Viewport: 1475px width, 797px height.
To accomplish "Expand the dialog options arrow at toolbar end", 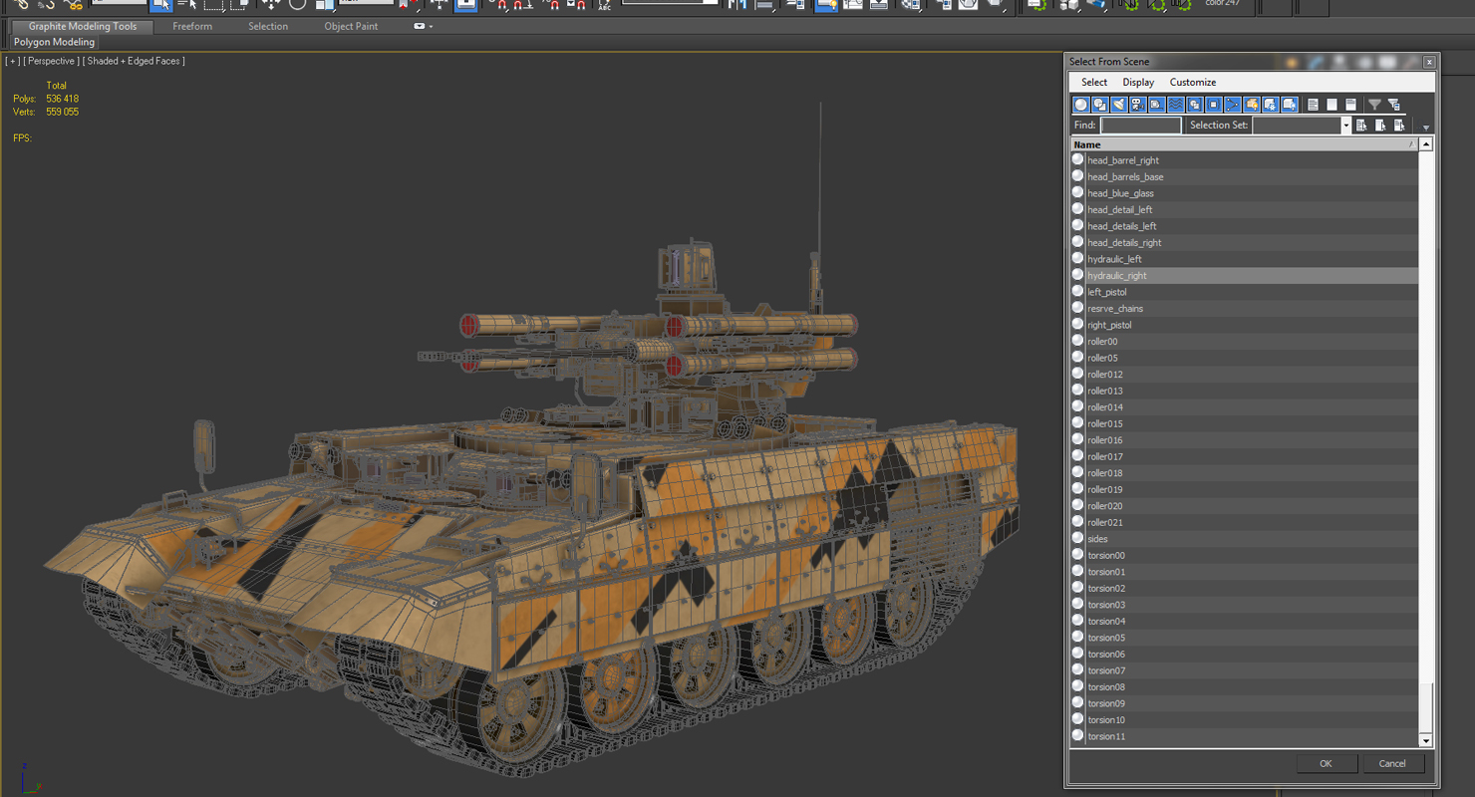I will pyautogui.click(x=1426, y=128).
